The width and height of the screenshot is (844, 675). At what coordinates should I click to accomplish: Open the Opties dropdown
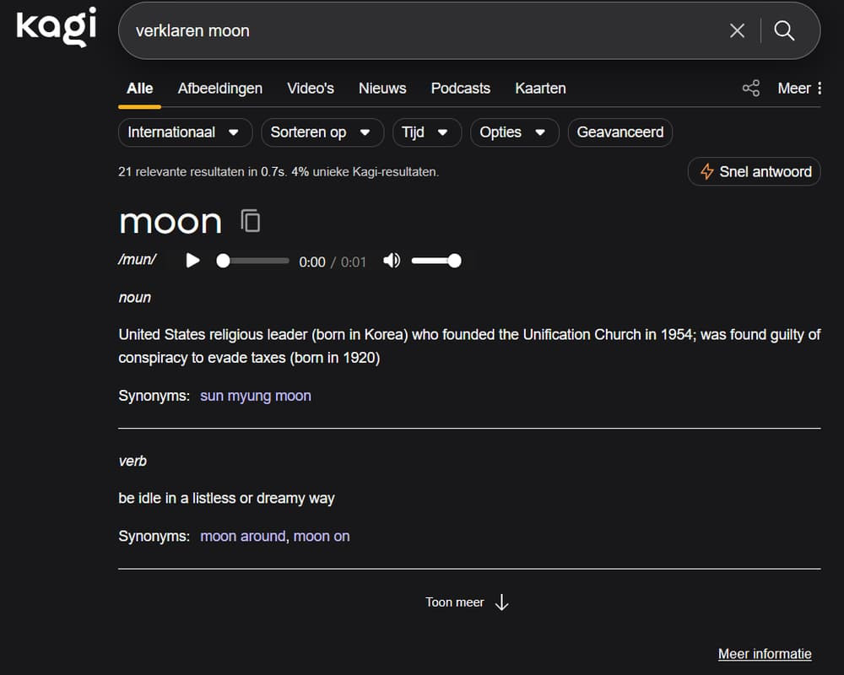click(512, 132)
